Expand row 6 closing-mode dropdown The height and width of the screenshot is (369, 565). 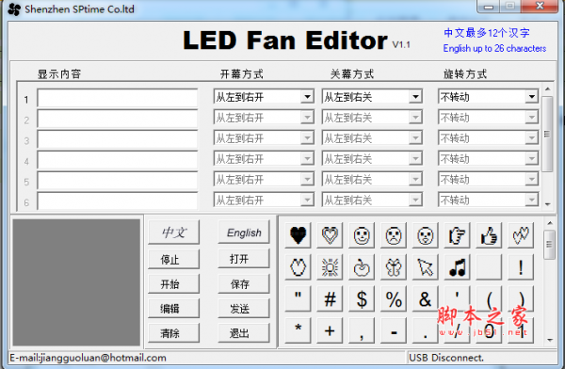(372, 200)
